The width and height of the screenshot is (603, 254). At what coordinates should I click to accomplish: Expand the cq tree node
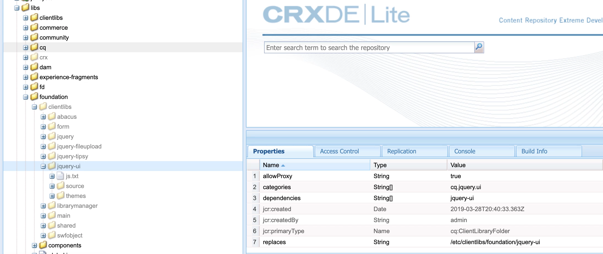click(x=26, y=48)
